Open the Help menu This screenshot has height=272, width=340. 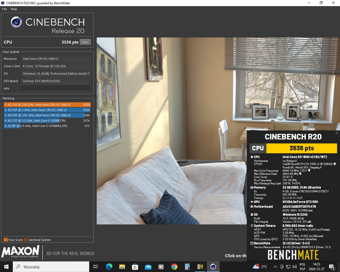(x=14, y=9)
